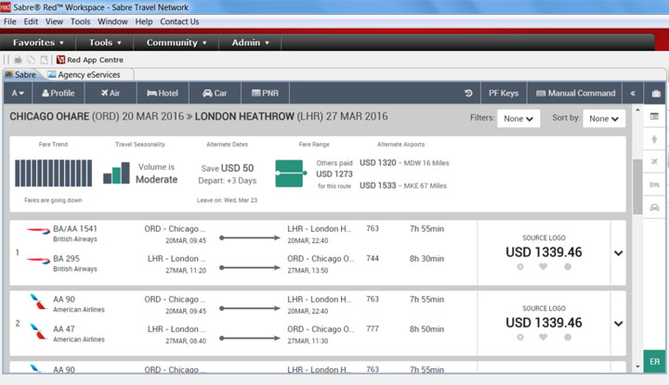
Task: Click the history refresh icon beside PF Keys
Action: pyautogui.click(x=468, y=93)
